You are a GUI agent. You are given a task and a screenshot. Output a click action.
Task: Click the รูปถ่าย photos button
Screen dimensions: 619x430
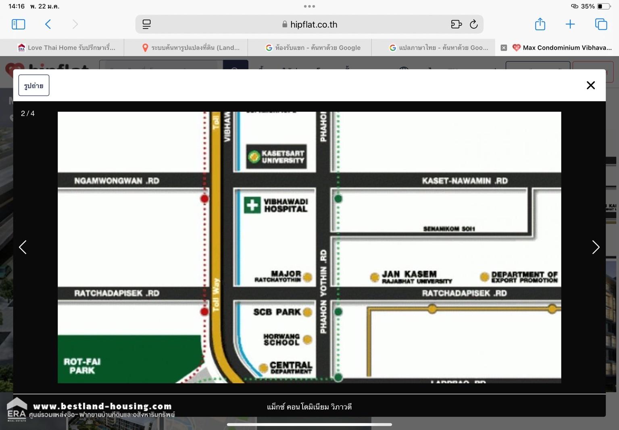tap(34, 85)
